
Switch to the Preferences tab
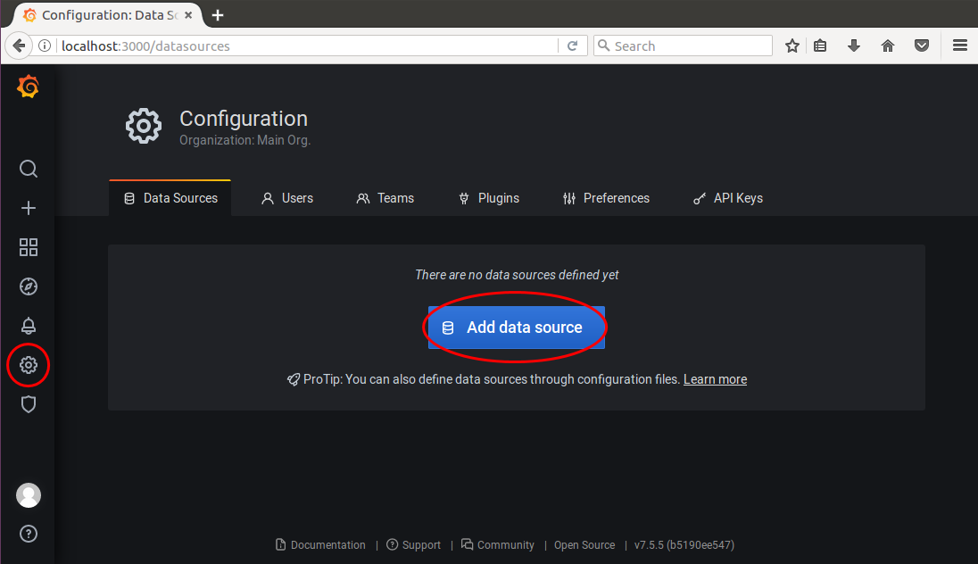[606, 198]
